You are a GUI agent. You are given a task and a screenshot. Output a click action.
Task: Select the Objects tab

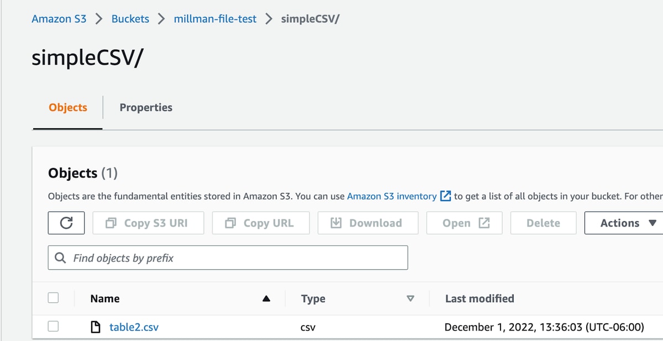tap(68, 107)
